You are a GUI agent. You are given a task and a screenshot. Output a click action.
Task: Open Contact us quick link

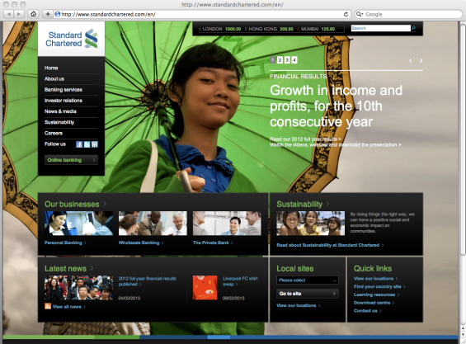(368, 311)
